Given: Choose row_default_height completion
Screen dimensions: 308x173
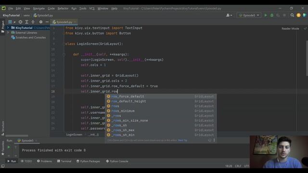Looking at the screenshot, I should point(161,101).
